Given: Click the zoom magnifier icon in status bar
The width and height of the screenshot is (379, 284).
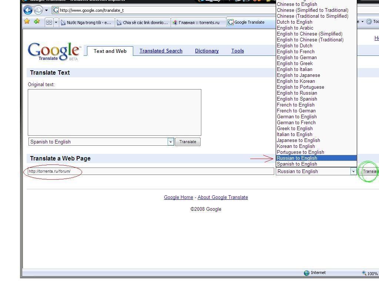Looking at the screenshot, I should (x=364, y=273).
